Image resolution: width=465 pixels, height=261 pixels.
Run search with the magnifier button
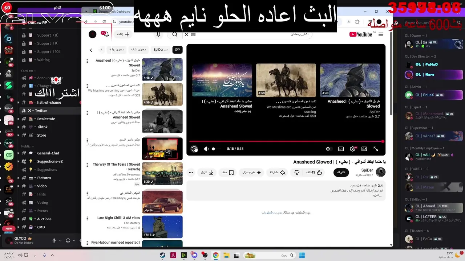tap(175, 34)
